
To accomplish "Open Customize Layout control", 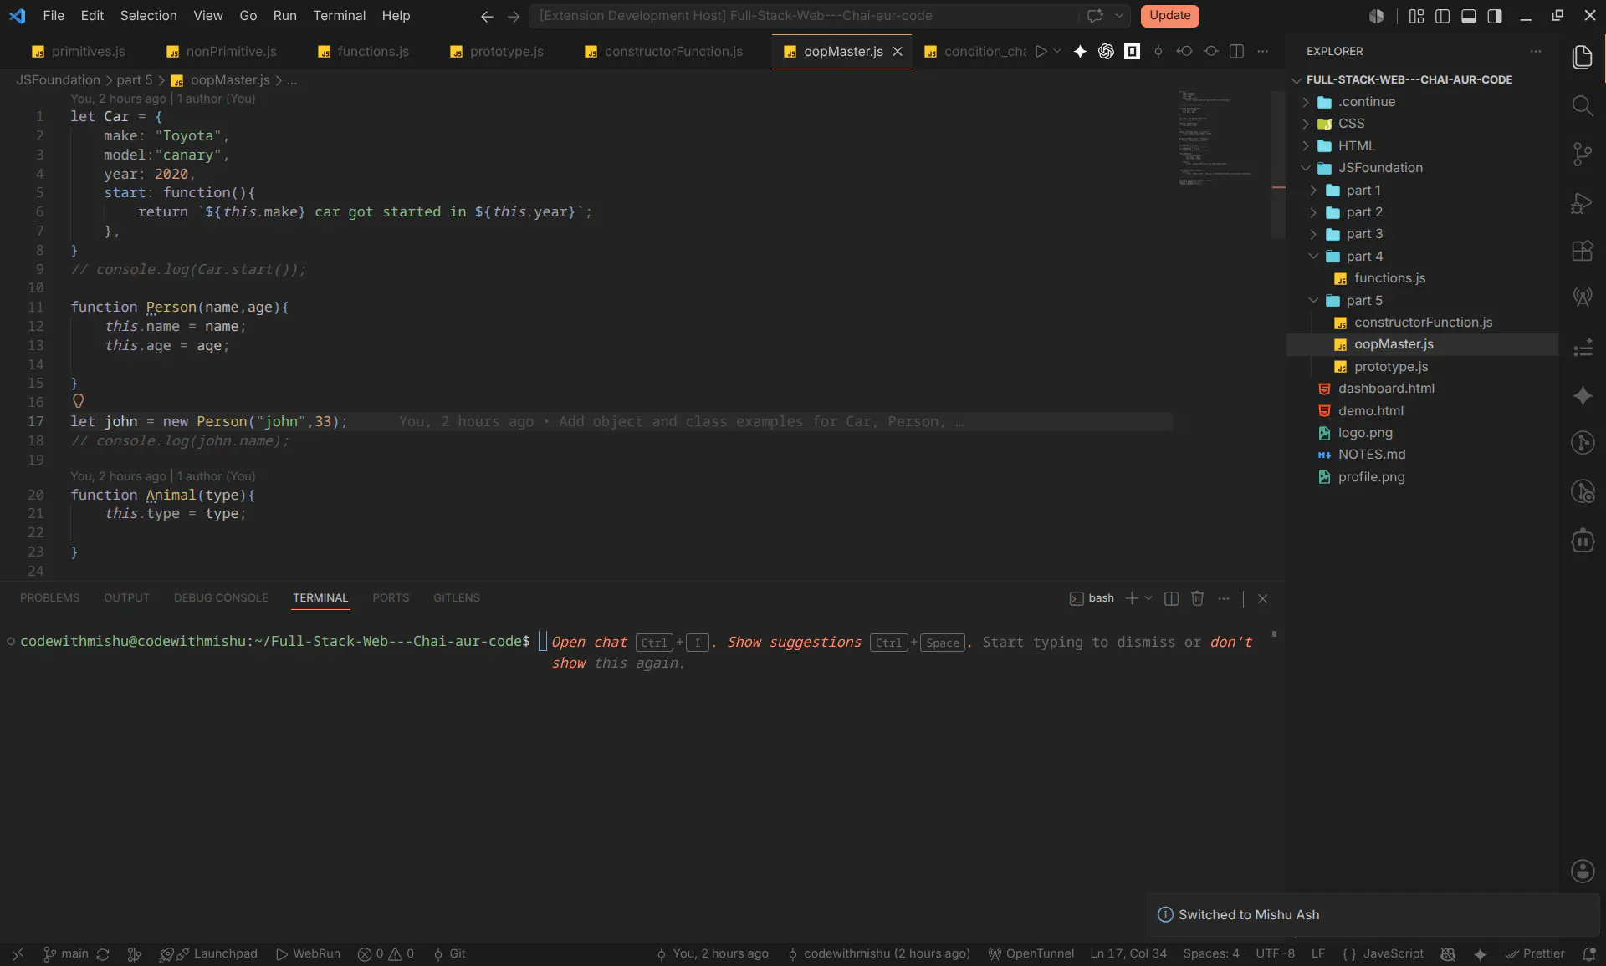I will (x=1416, y=16).
